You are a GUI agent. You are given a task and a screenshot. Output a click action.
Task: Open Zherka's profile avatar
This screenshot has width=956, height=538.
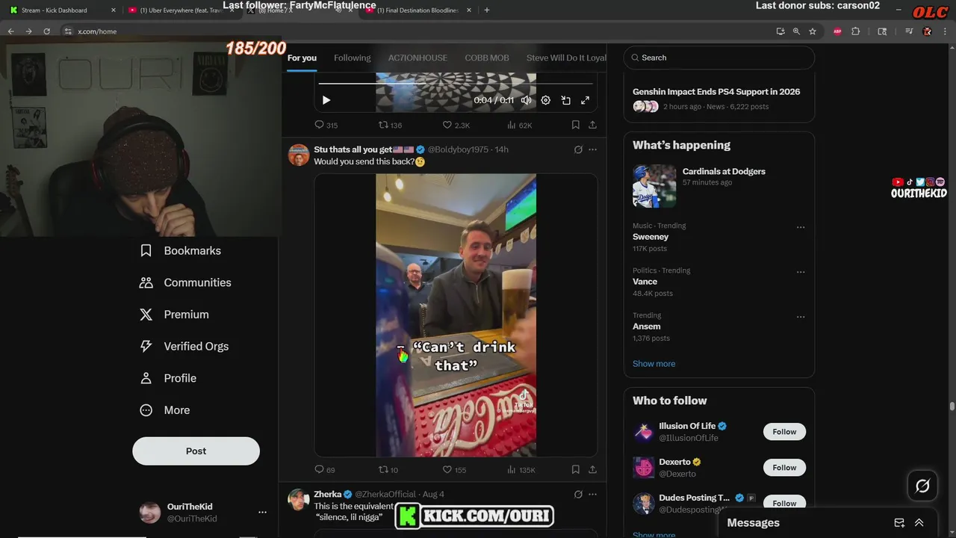pos(299,499)
